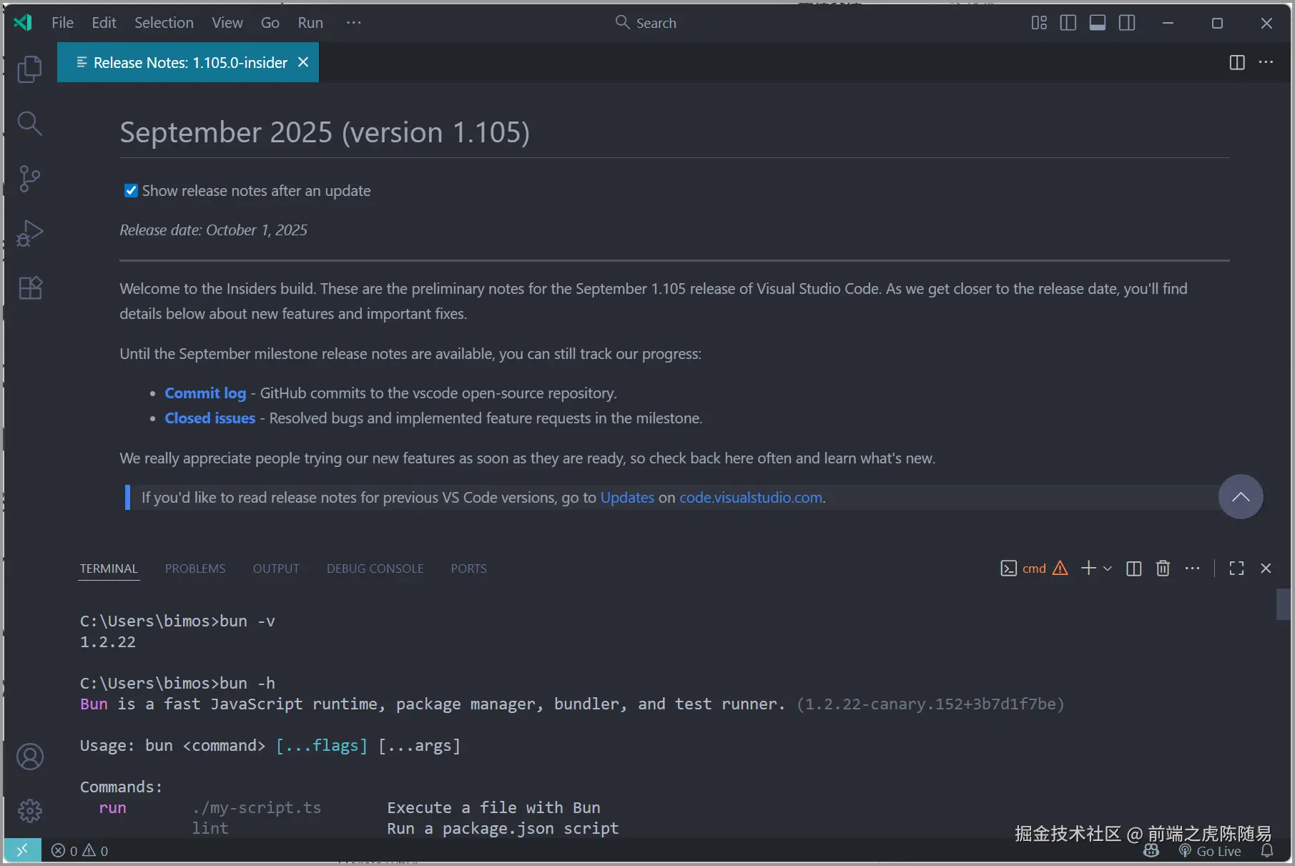The width and height of the screenshot is (1295, 866).
Task: Click the terminal vertical scrollbar thumb
Action: click(x=1283, y=604)
